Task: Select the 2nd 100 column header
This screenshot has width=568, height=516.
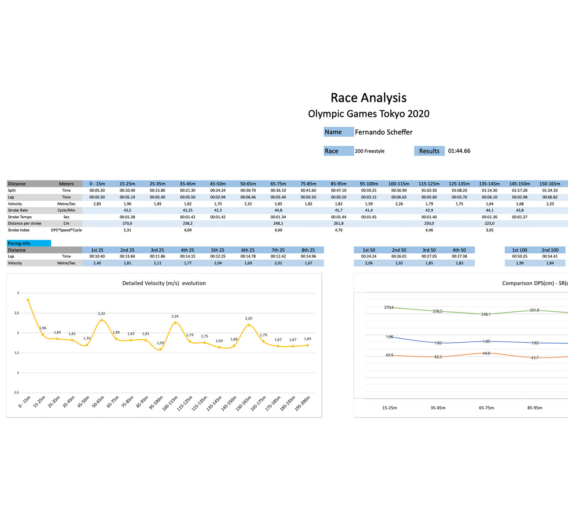Action: (x=549, y=250)
